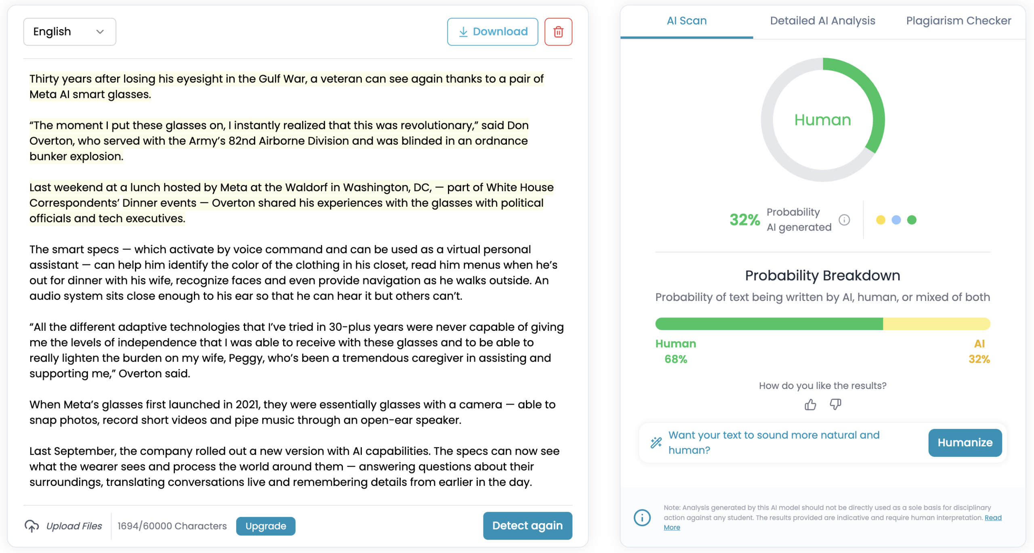Click the green portion of probability bar

pos(769,324)
